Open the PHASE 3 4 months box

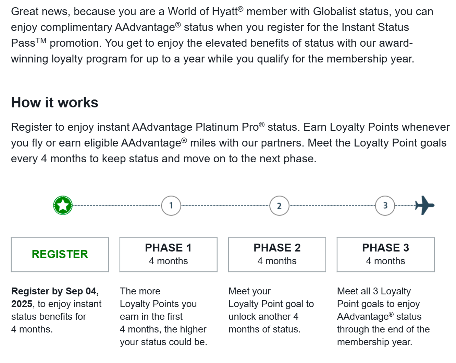click(x=385, y=255)
